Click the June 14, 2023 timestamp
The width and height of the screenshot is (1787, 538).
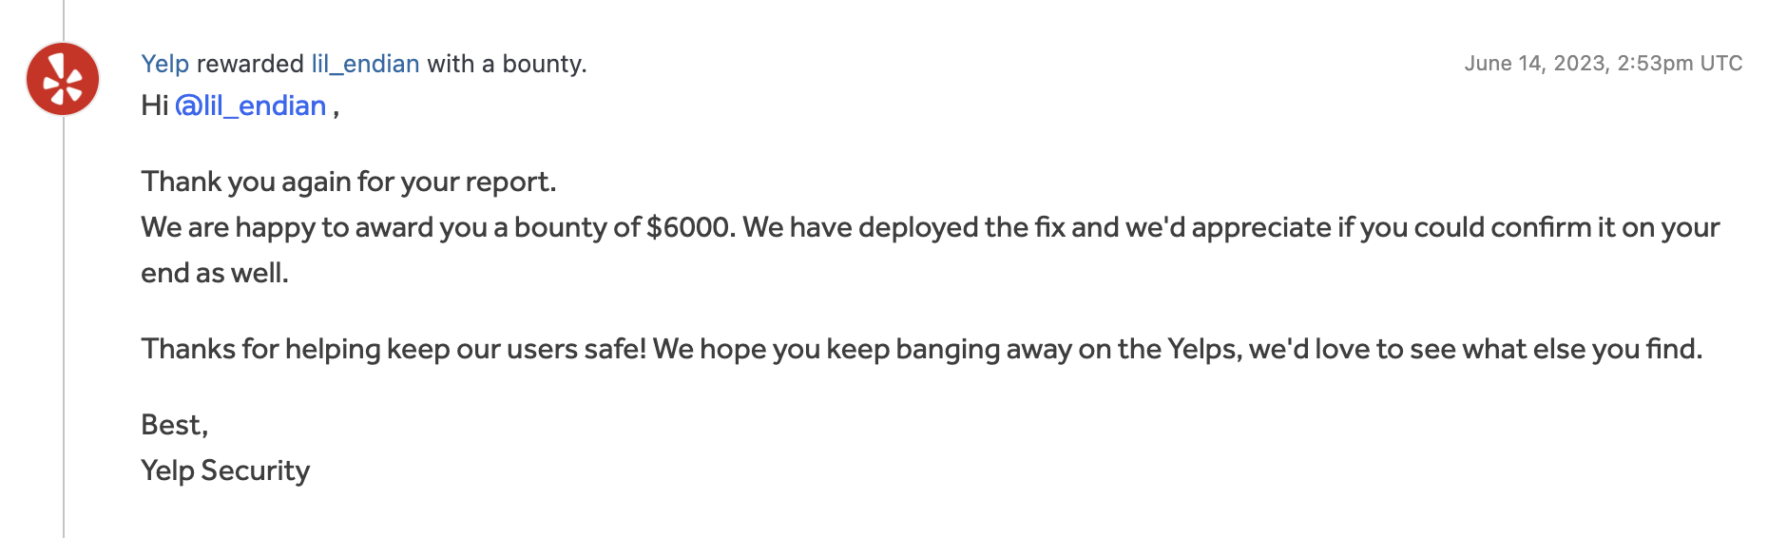click(1603, 64)
